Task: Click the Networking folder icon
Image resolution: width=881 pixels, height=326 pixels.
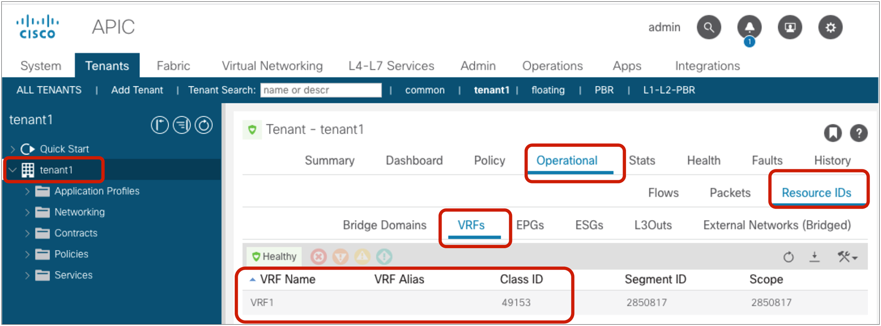Action: 43,212
